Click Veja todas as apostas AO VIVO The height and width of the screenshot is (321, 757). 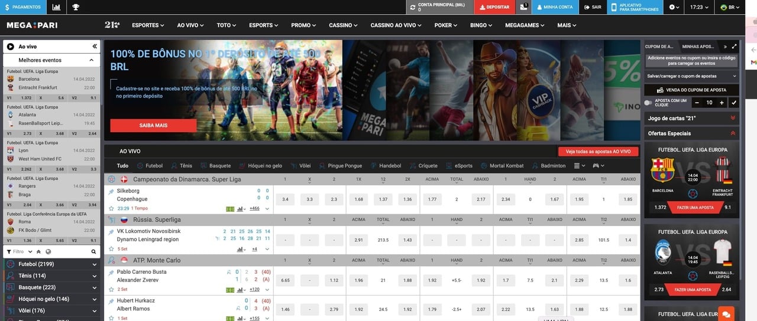[598, 152]
